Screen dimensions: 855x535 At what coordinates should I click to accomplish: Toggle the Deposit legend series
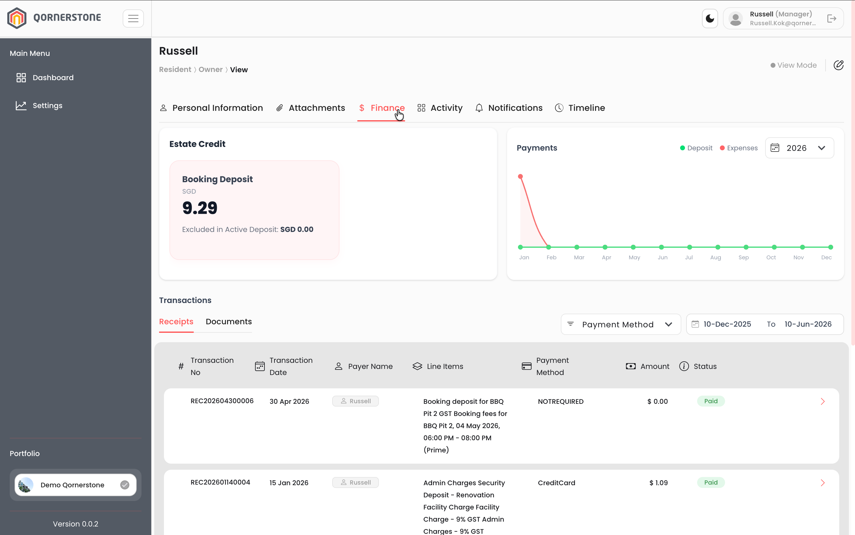point(696,148)
